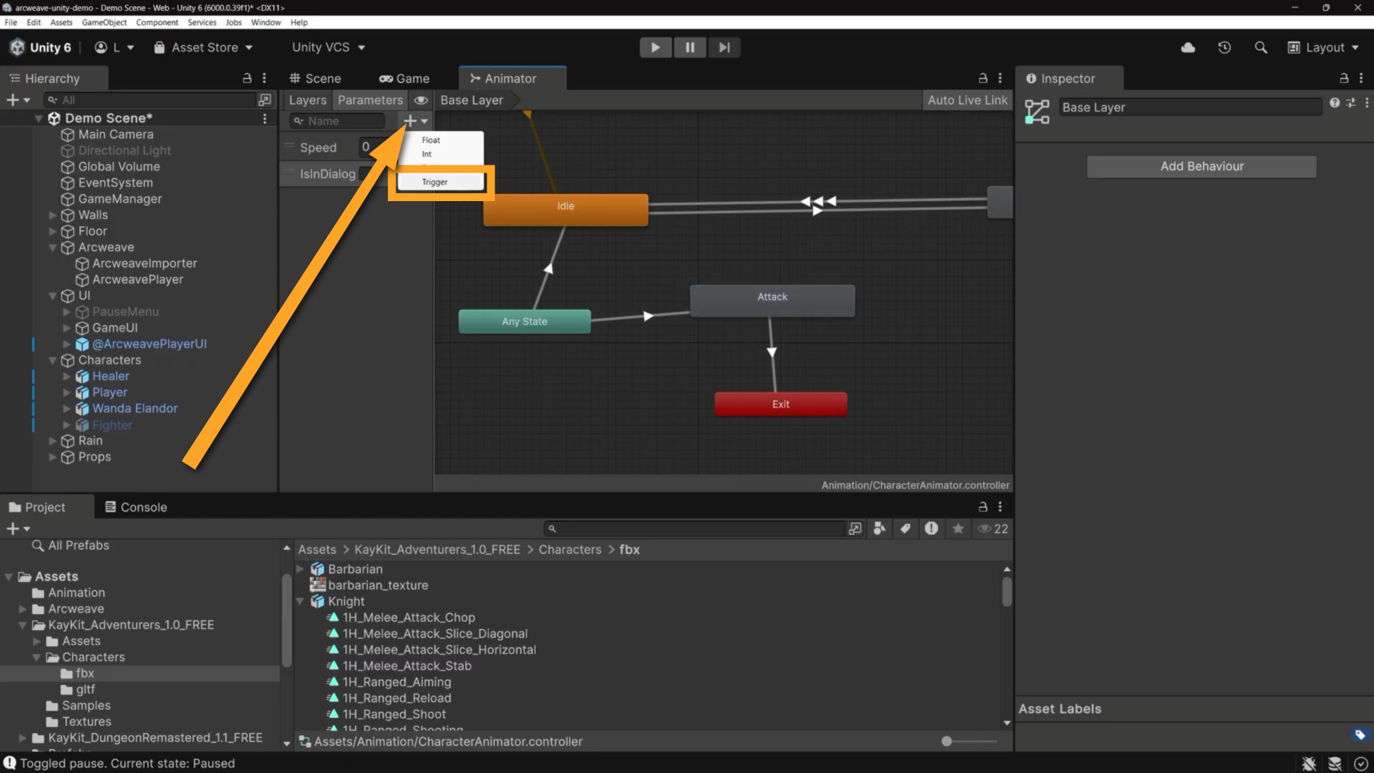This screenshot has height=773, width=1374.
Task: Open the Game tab
Action: (x=404, y=78)
